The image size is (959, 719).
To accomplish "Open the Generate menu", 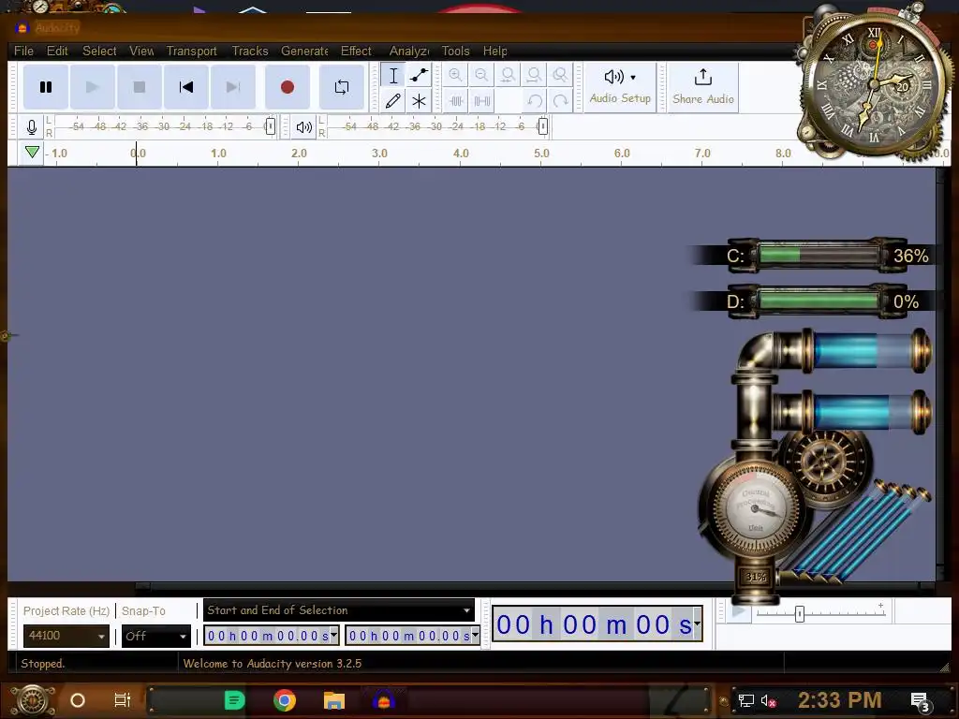I will click(x=304, y=51).
